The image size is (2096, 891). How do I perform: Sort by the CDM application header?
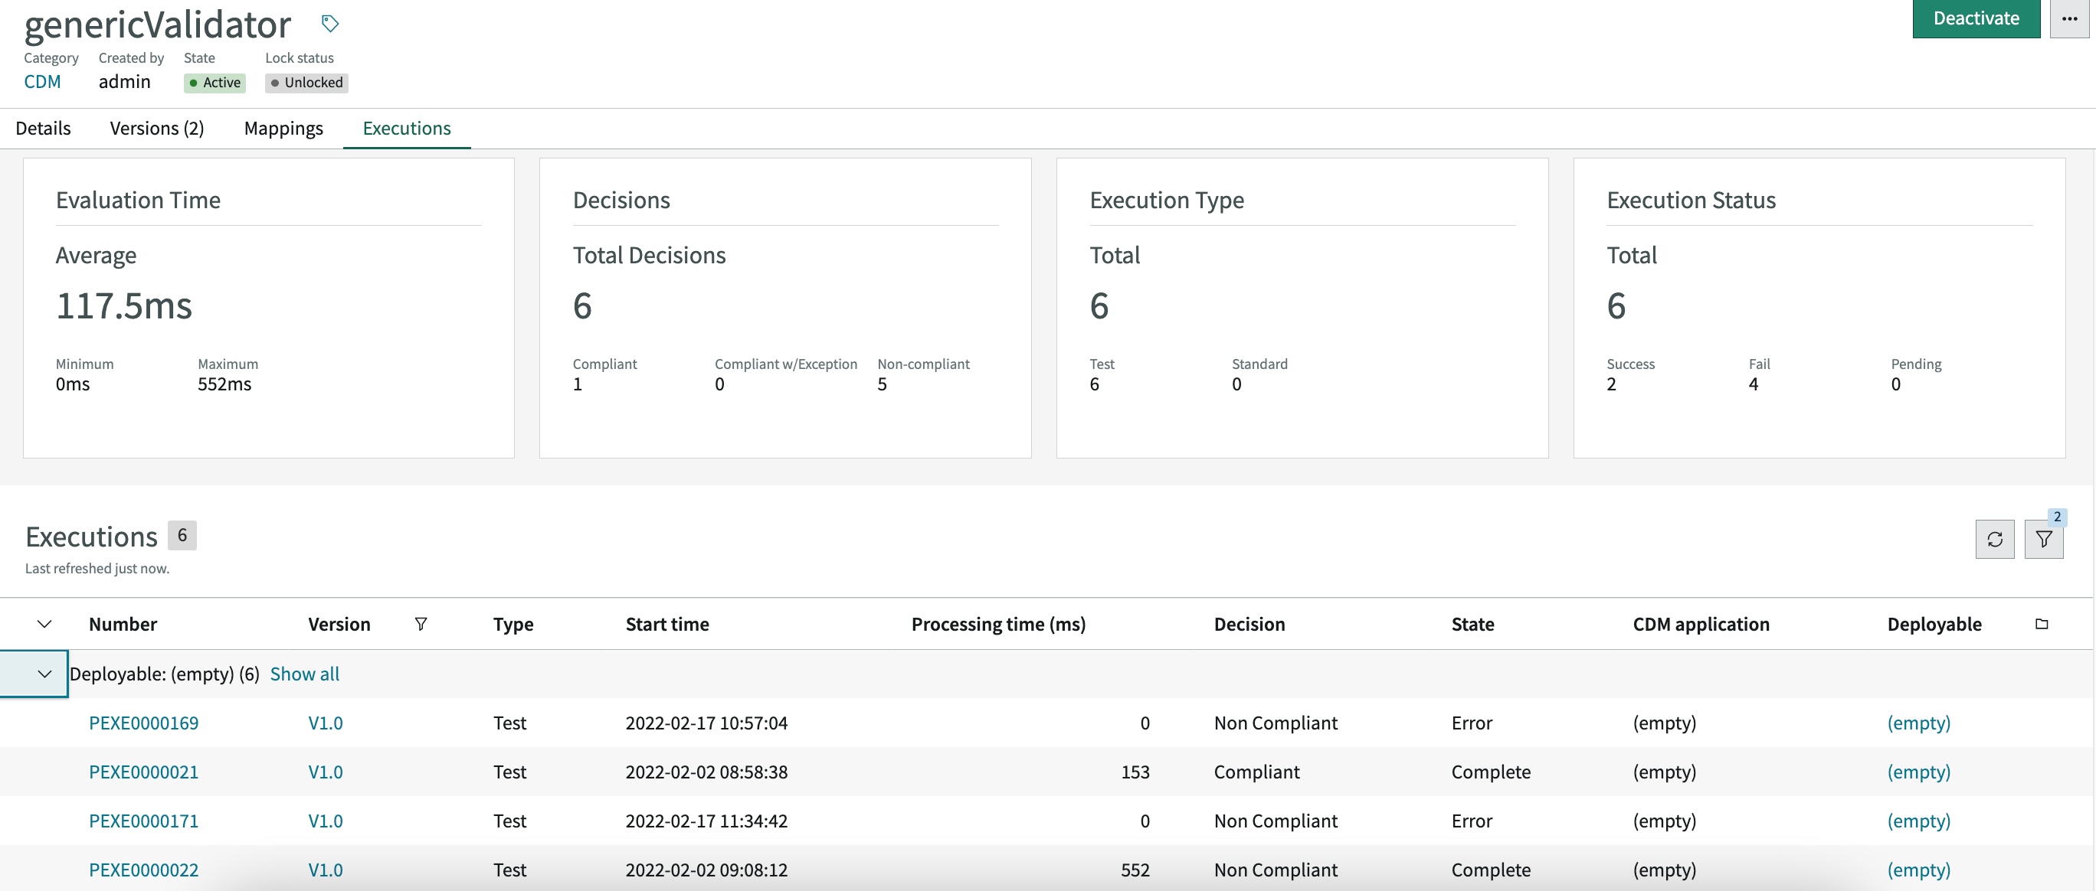(1701, 624)
